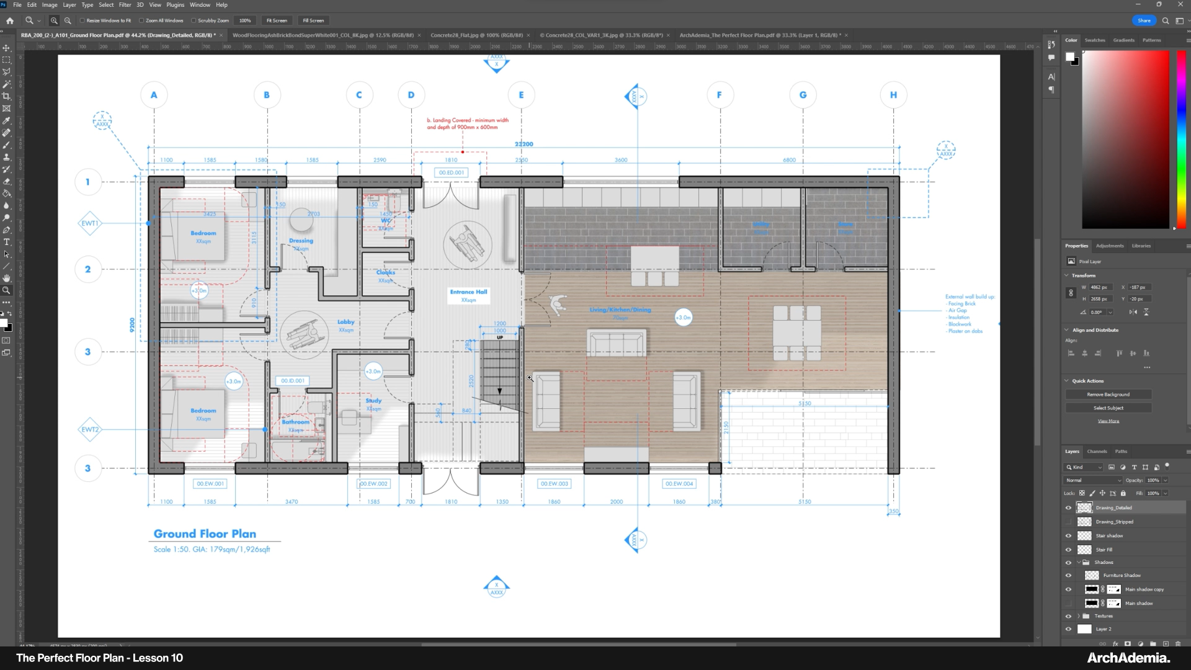Collapse the Shadows layer group

click(x=1078, y=562)
